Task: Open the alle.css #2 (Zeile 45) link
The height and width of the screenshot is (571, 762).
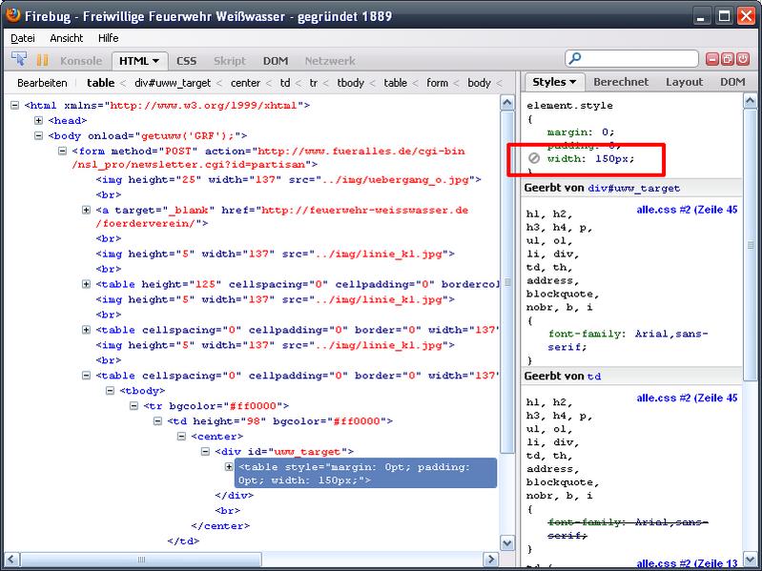Action: pos(687,209)
